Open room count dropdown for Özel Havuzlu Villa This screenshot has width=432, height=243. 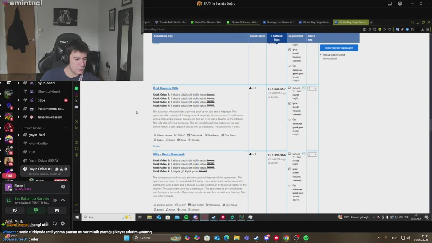click(312, 88)
